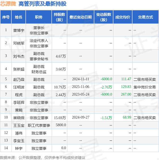Click 赵乃霞's 二级市场买卖 trade method
159x160 pixels.
[x=144, y=79]
